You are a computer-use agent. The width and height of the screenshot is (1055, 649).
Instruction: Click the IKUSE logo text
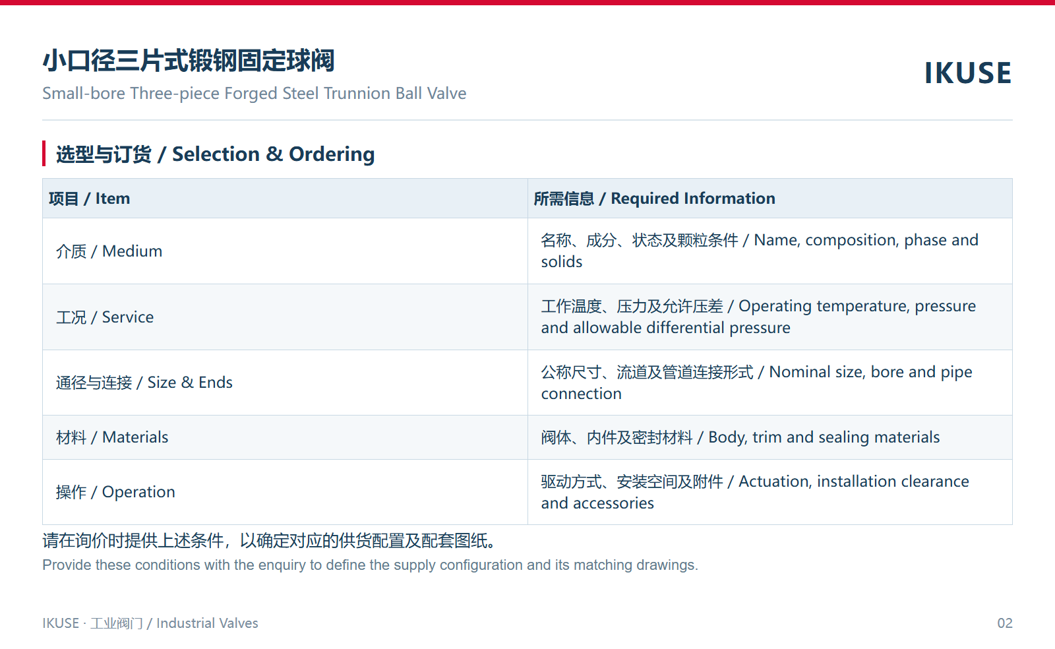point(967,73)
